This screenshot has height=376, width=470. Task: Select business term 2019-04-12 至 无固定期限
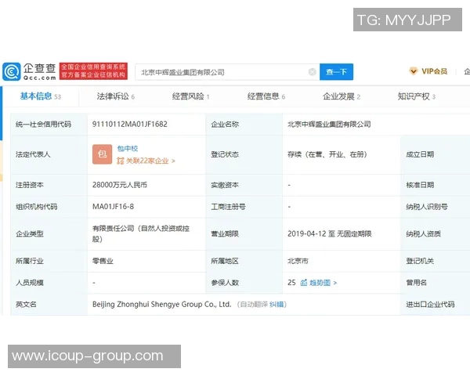[330, 233]
